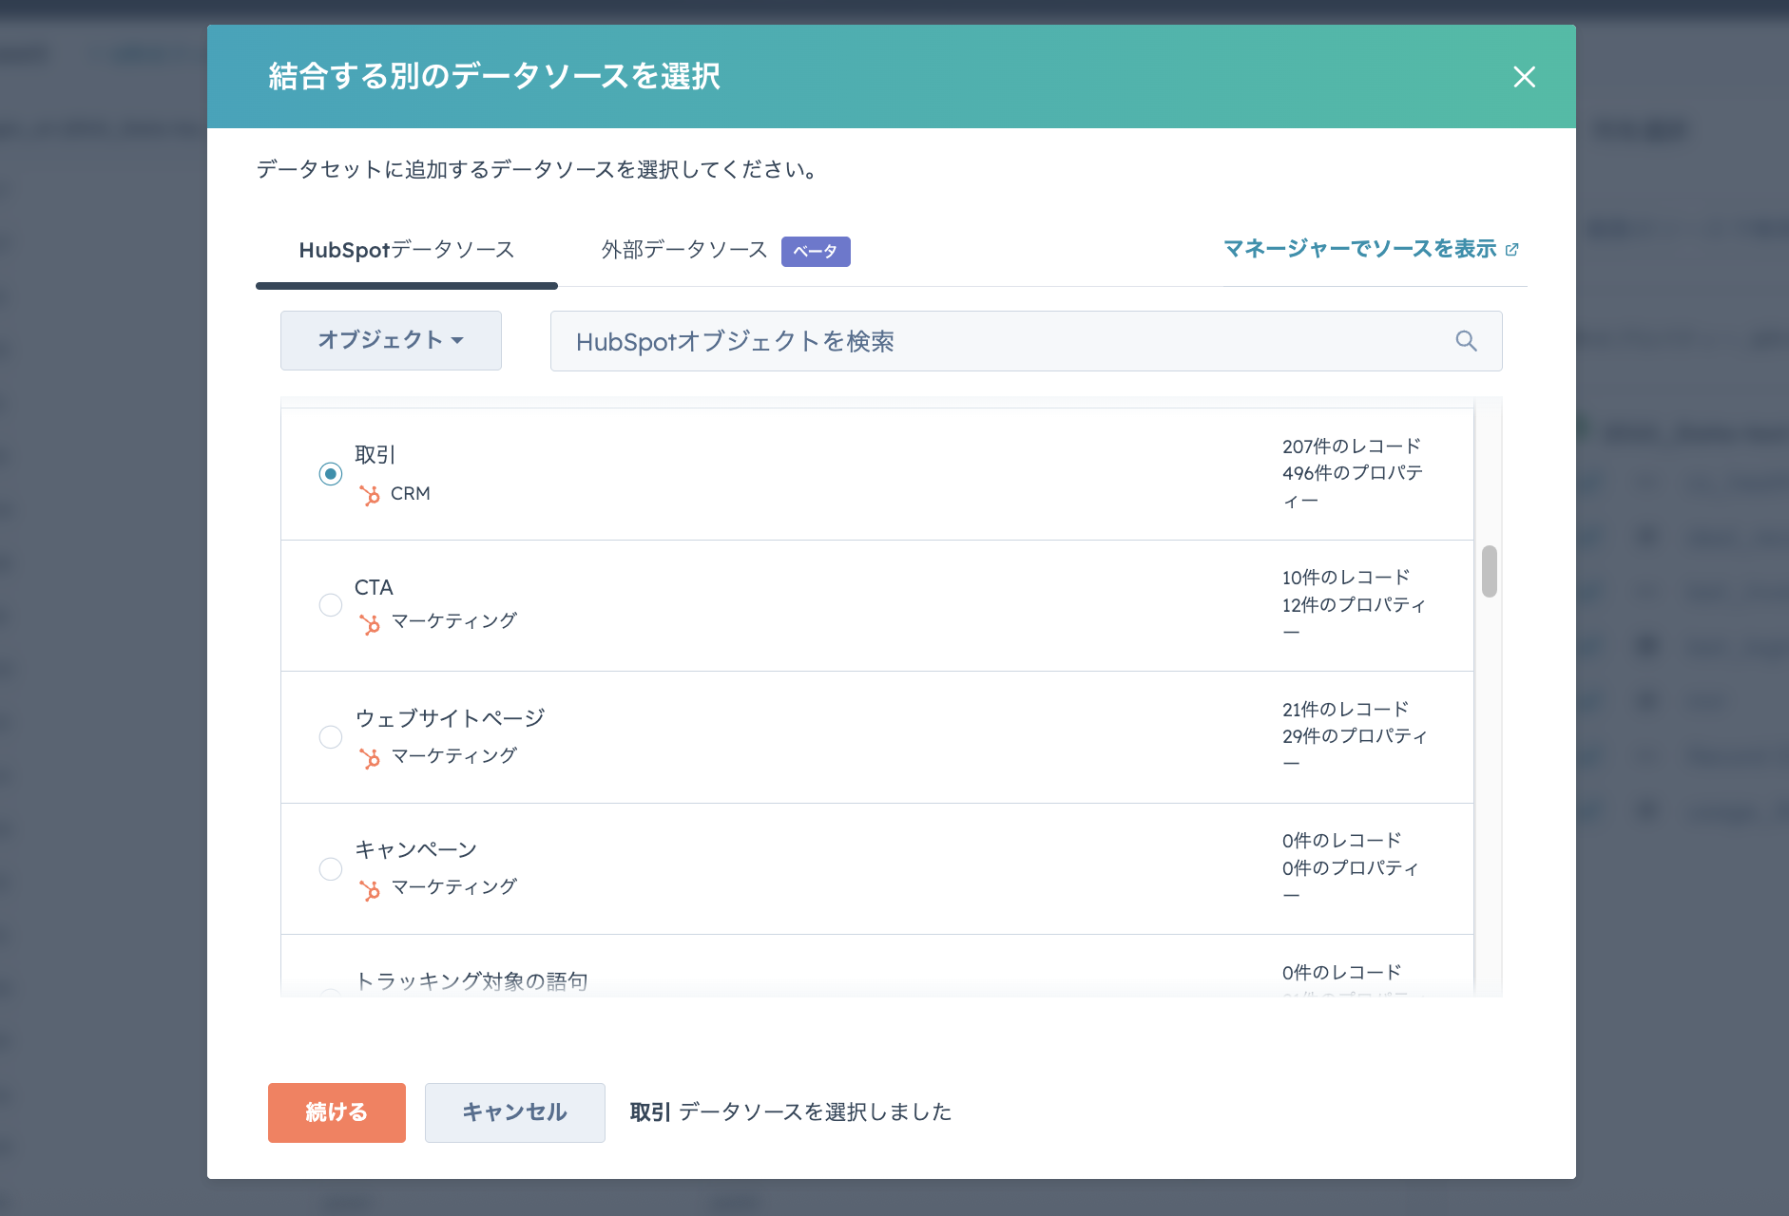Click the search magnifier icon

1466,341
